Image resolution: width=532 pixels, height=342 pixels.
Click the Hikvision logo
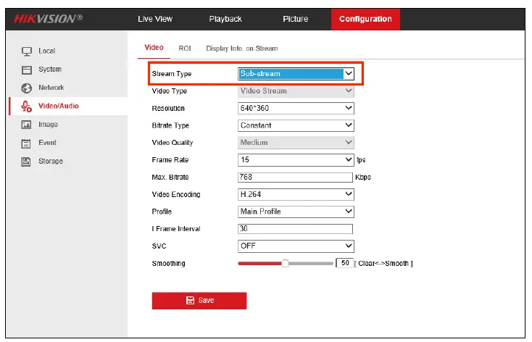(48, 19)
